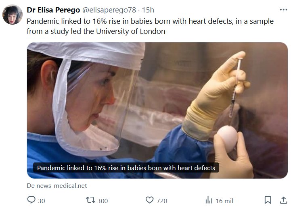Click the Dr Elisa Perego display name
This screenshot has width=293, height=208.
(53, 10)
